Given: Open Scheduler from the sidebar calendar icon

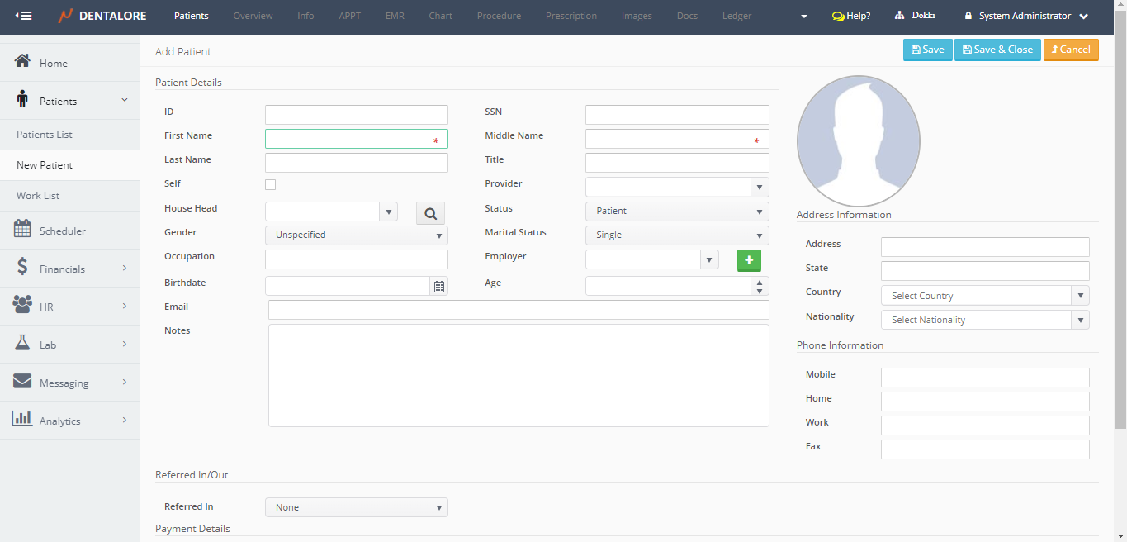Looking at the screenshot, I should (23, 231).
